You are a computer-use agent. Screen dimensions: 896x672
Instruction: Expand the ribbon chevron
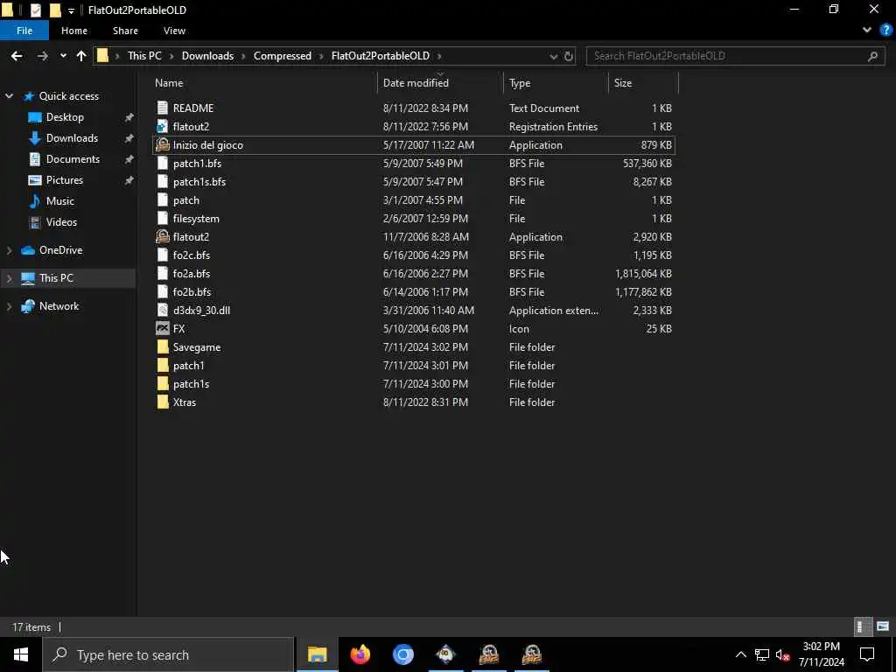click(x=867, y=31)
